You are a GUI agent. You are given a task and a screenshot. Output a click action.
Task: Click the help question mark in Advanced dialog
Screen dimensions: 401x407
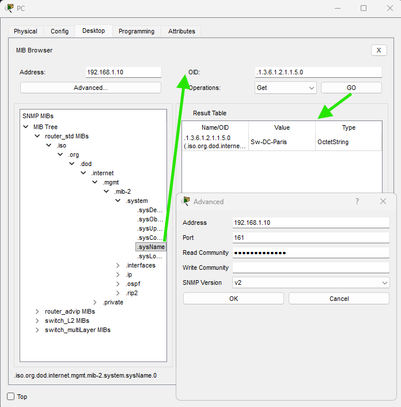click(x=357, y=201)
